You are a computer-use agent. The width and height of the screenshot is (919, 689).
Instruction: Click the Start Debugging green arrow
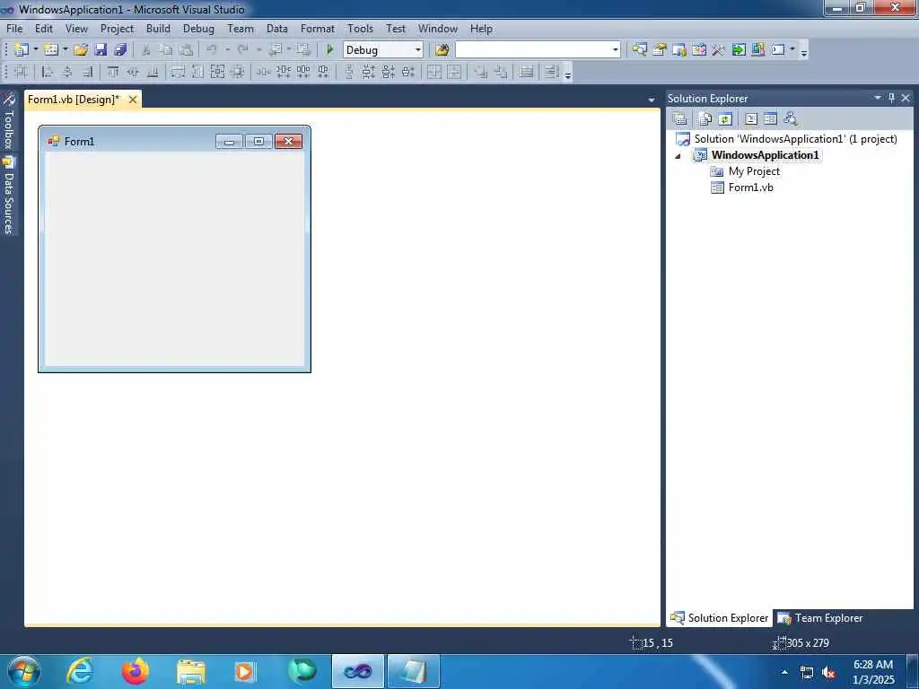click(x=330, y=50)
